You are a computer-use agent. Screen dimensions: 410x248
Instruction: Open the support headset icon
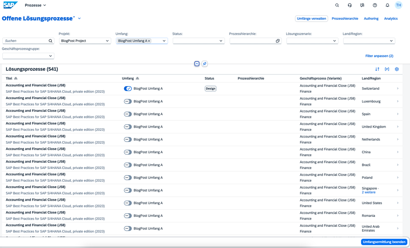349,5
